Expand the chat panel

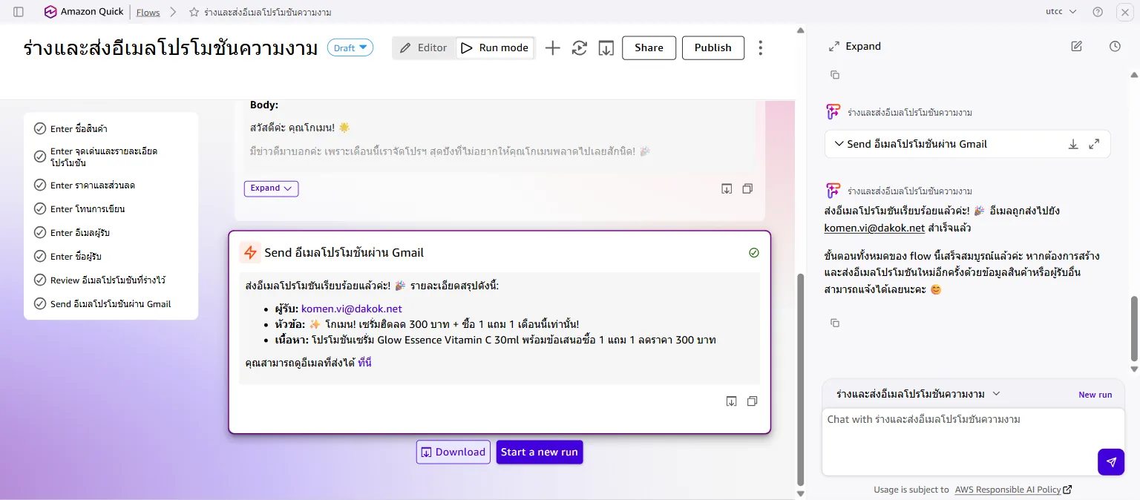tap(855, 46)
